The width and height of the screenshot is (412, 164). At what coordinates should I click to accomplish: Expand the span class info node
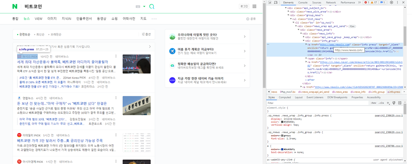[306, 58]
